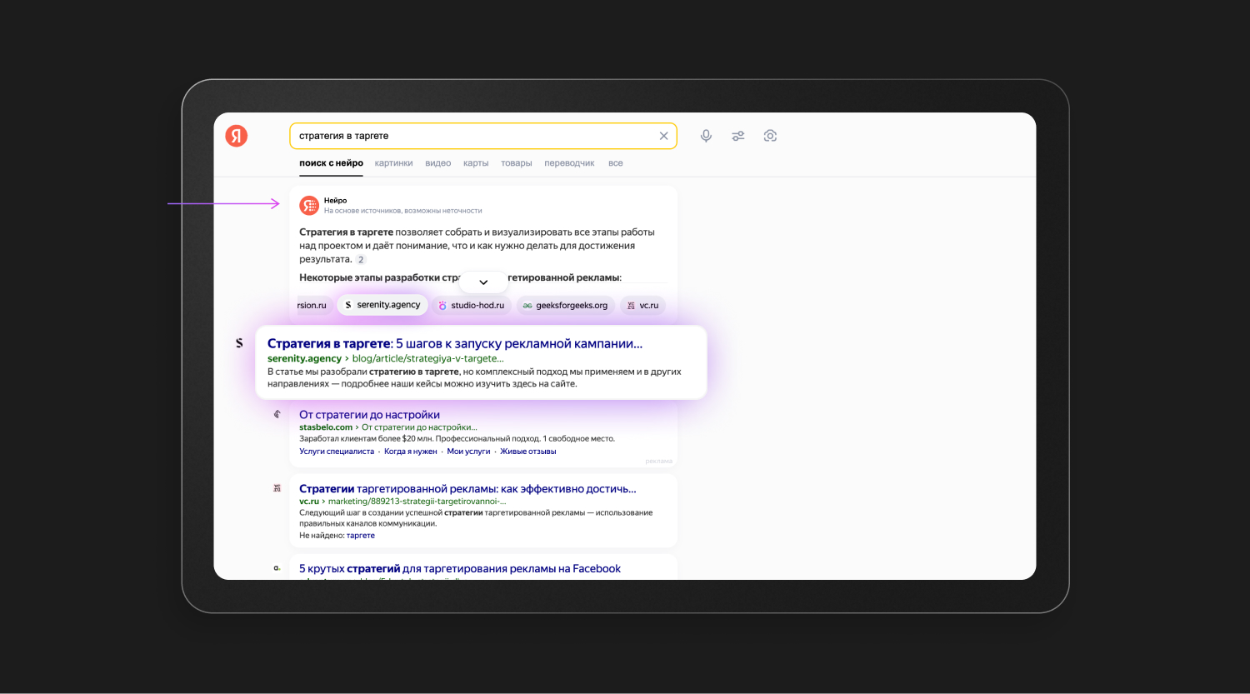
Task: Open the vc.ru marketing URL link
Action: pos(402,502)
